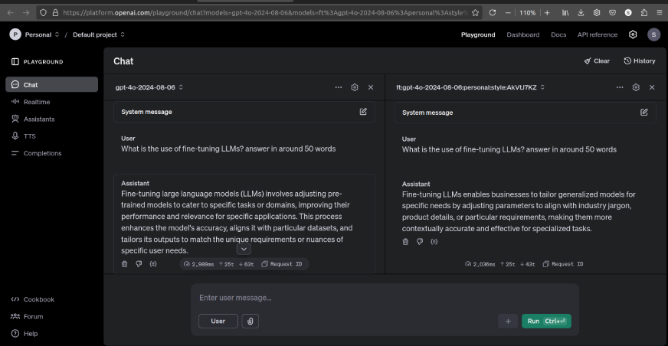This screenshot has height=346, width=668.
Task: Click the right pane 2,036ms latency value
Action: click(x=480, y=264)
